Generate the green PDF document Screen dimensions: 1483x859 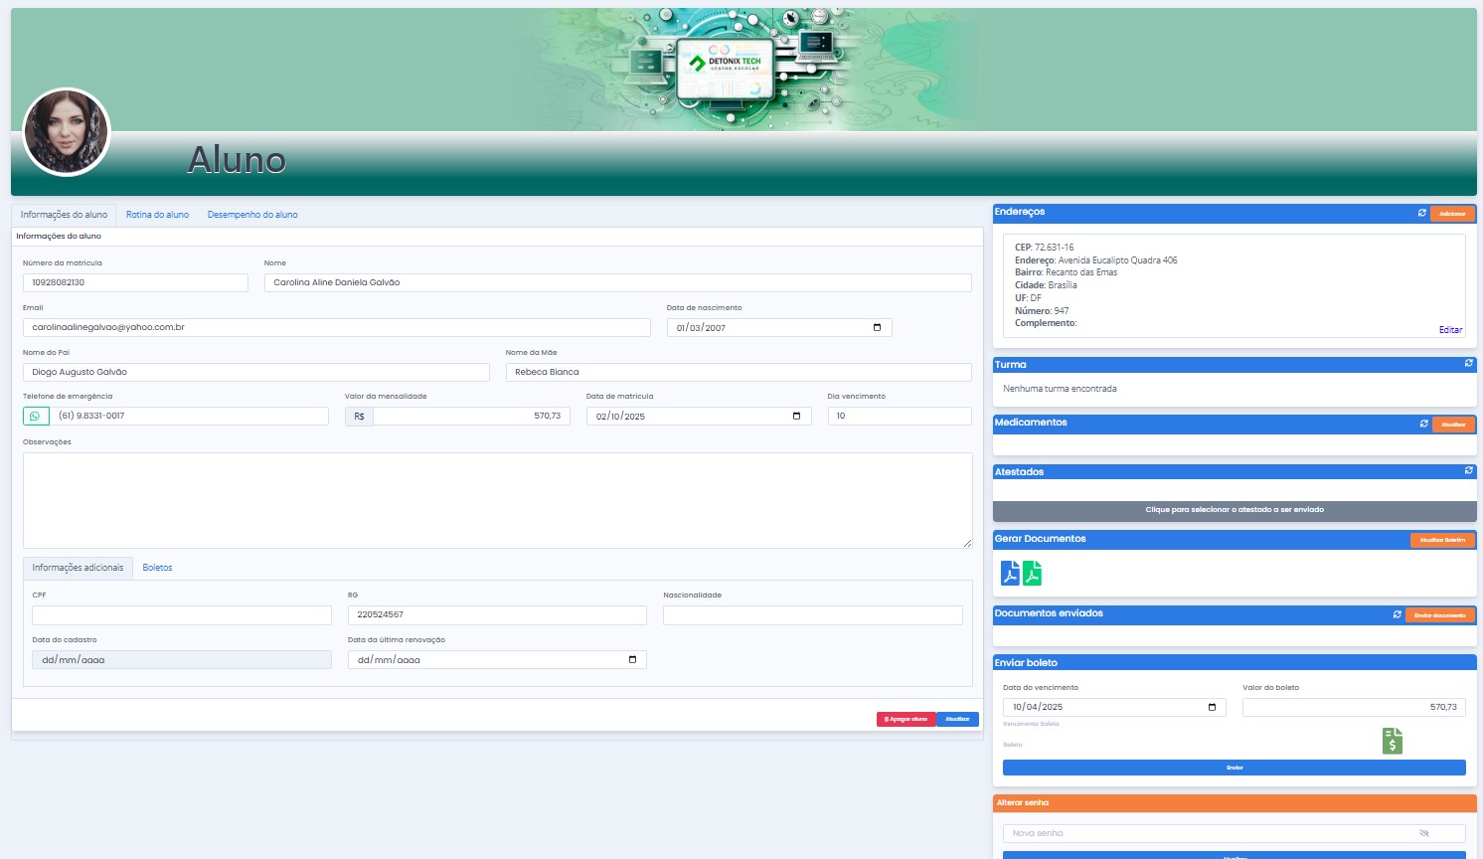coord(1033,574)
